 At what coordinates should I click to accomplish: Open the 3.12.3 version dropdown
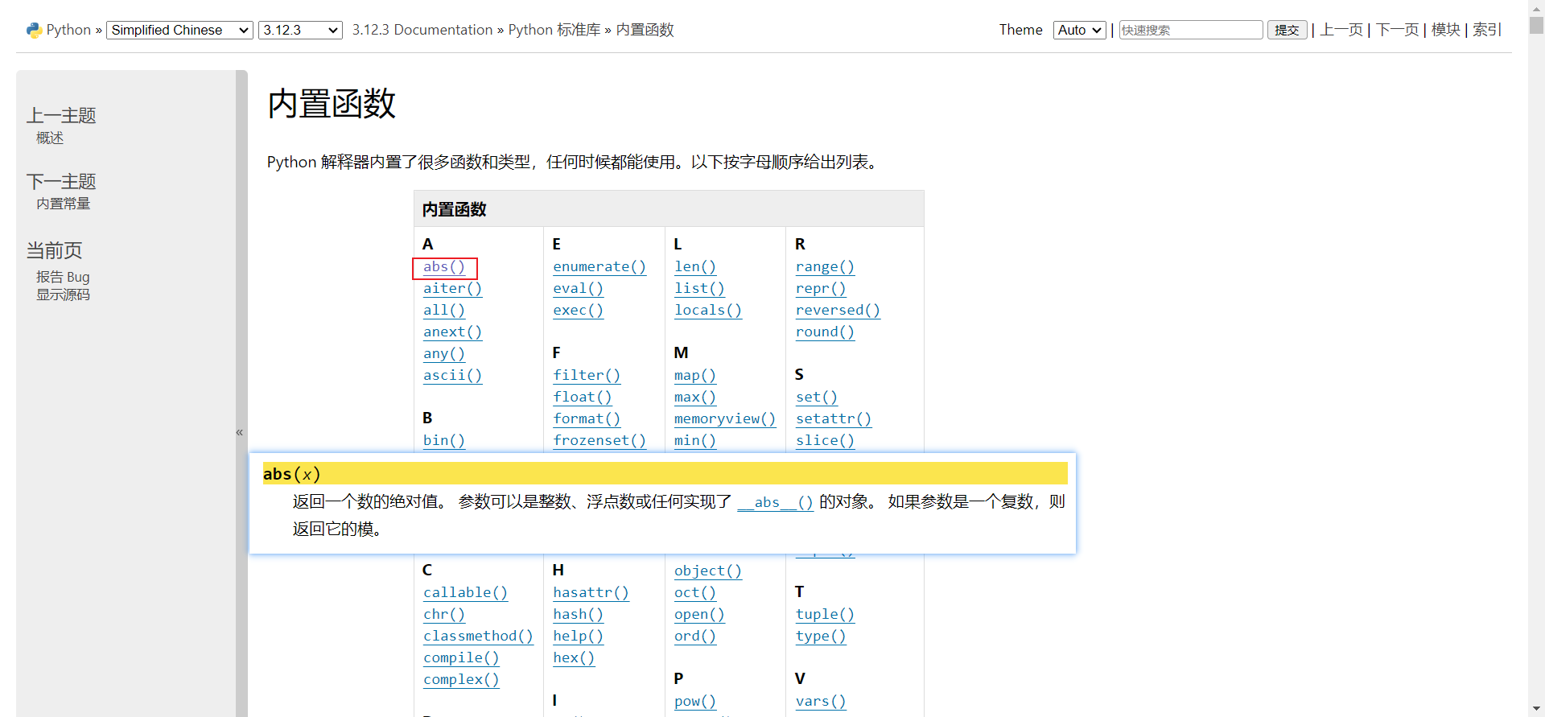[x=300, y=30]
